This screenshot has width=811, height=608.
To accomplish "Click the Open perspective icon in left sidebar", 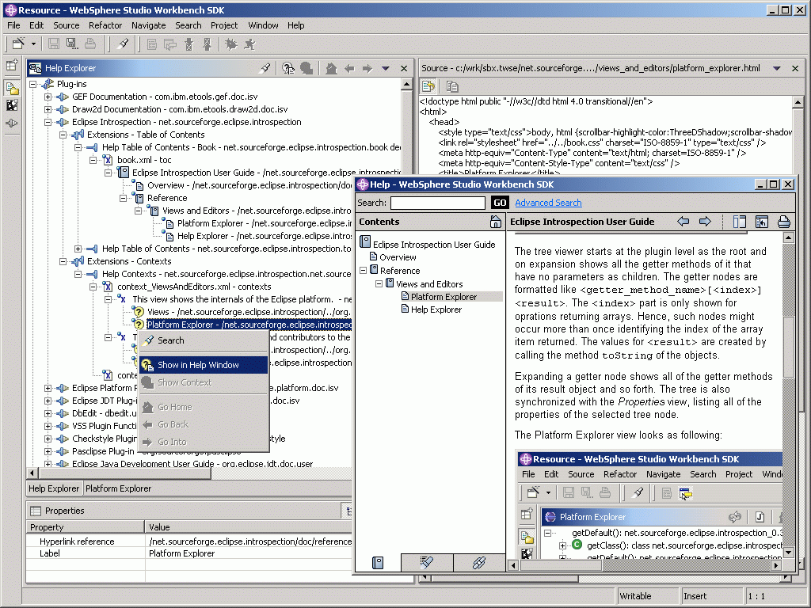I will click(12, 66).
